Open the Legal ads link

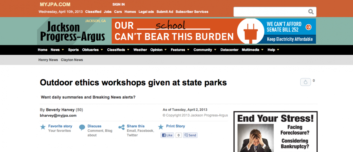pos(146,12)
